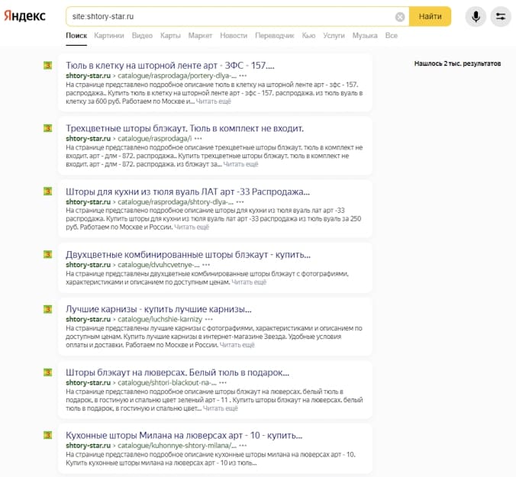This screenshot has height=477, width=516.
Task: Open search settings via the sliders icon
Action: pyautogui.click(x=501, y=17)
